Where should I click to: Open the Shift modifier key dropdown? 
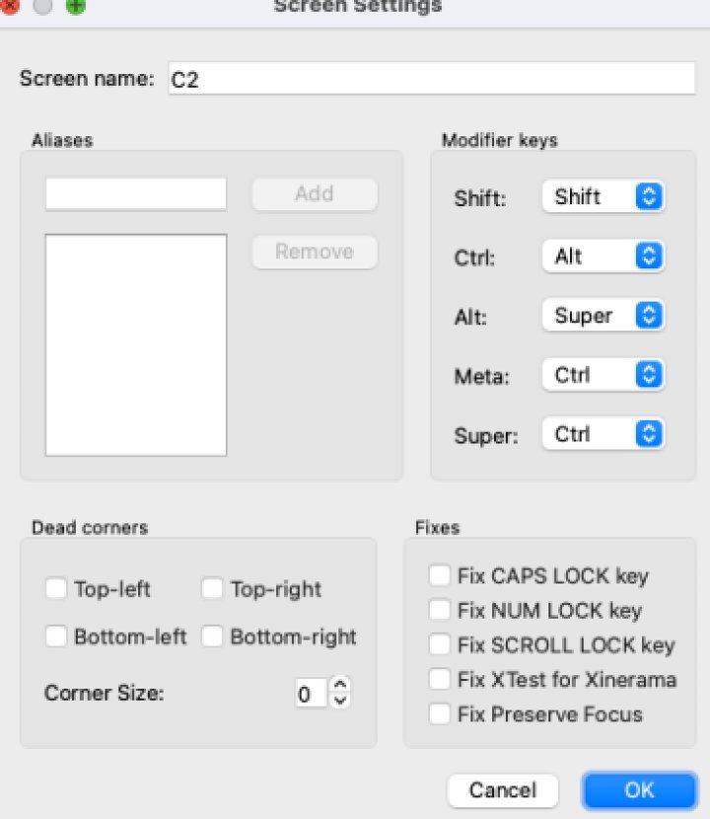click(x=603, y=196)
